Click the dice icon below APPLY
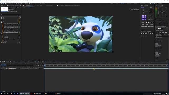The width and height of the screenshot is (169, 95). coord(166,32)
